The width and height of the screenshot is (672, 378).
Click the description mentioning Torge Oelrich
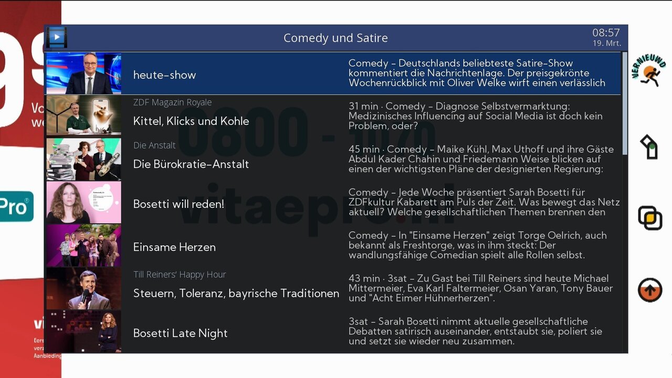478,245
